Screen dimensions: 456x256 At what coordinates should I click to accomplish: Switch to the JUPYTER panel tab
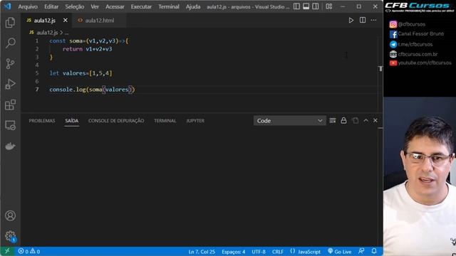click(195, 121)
